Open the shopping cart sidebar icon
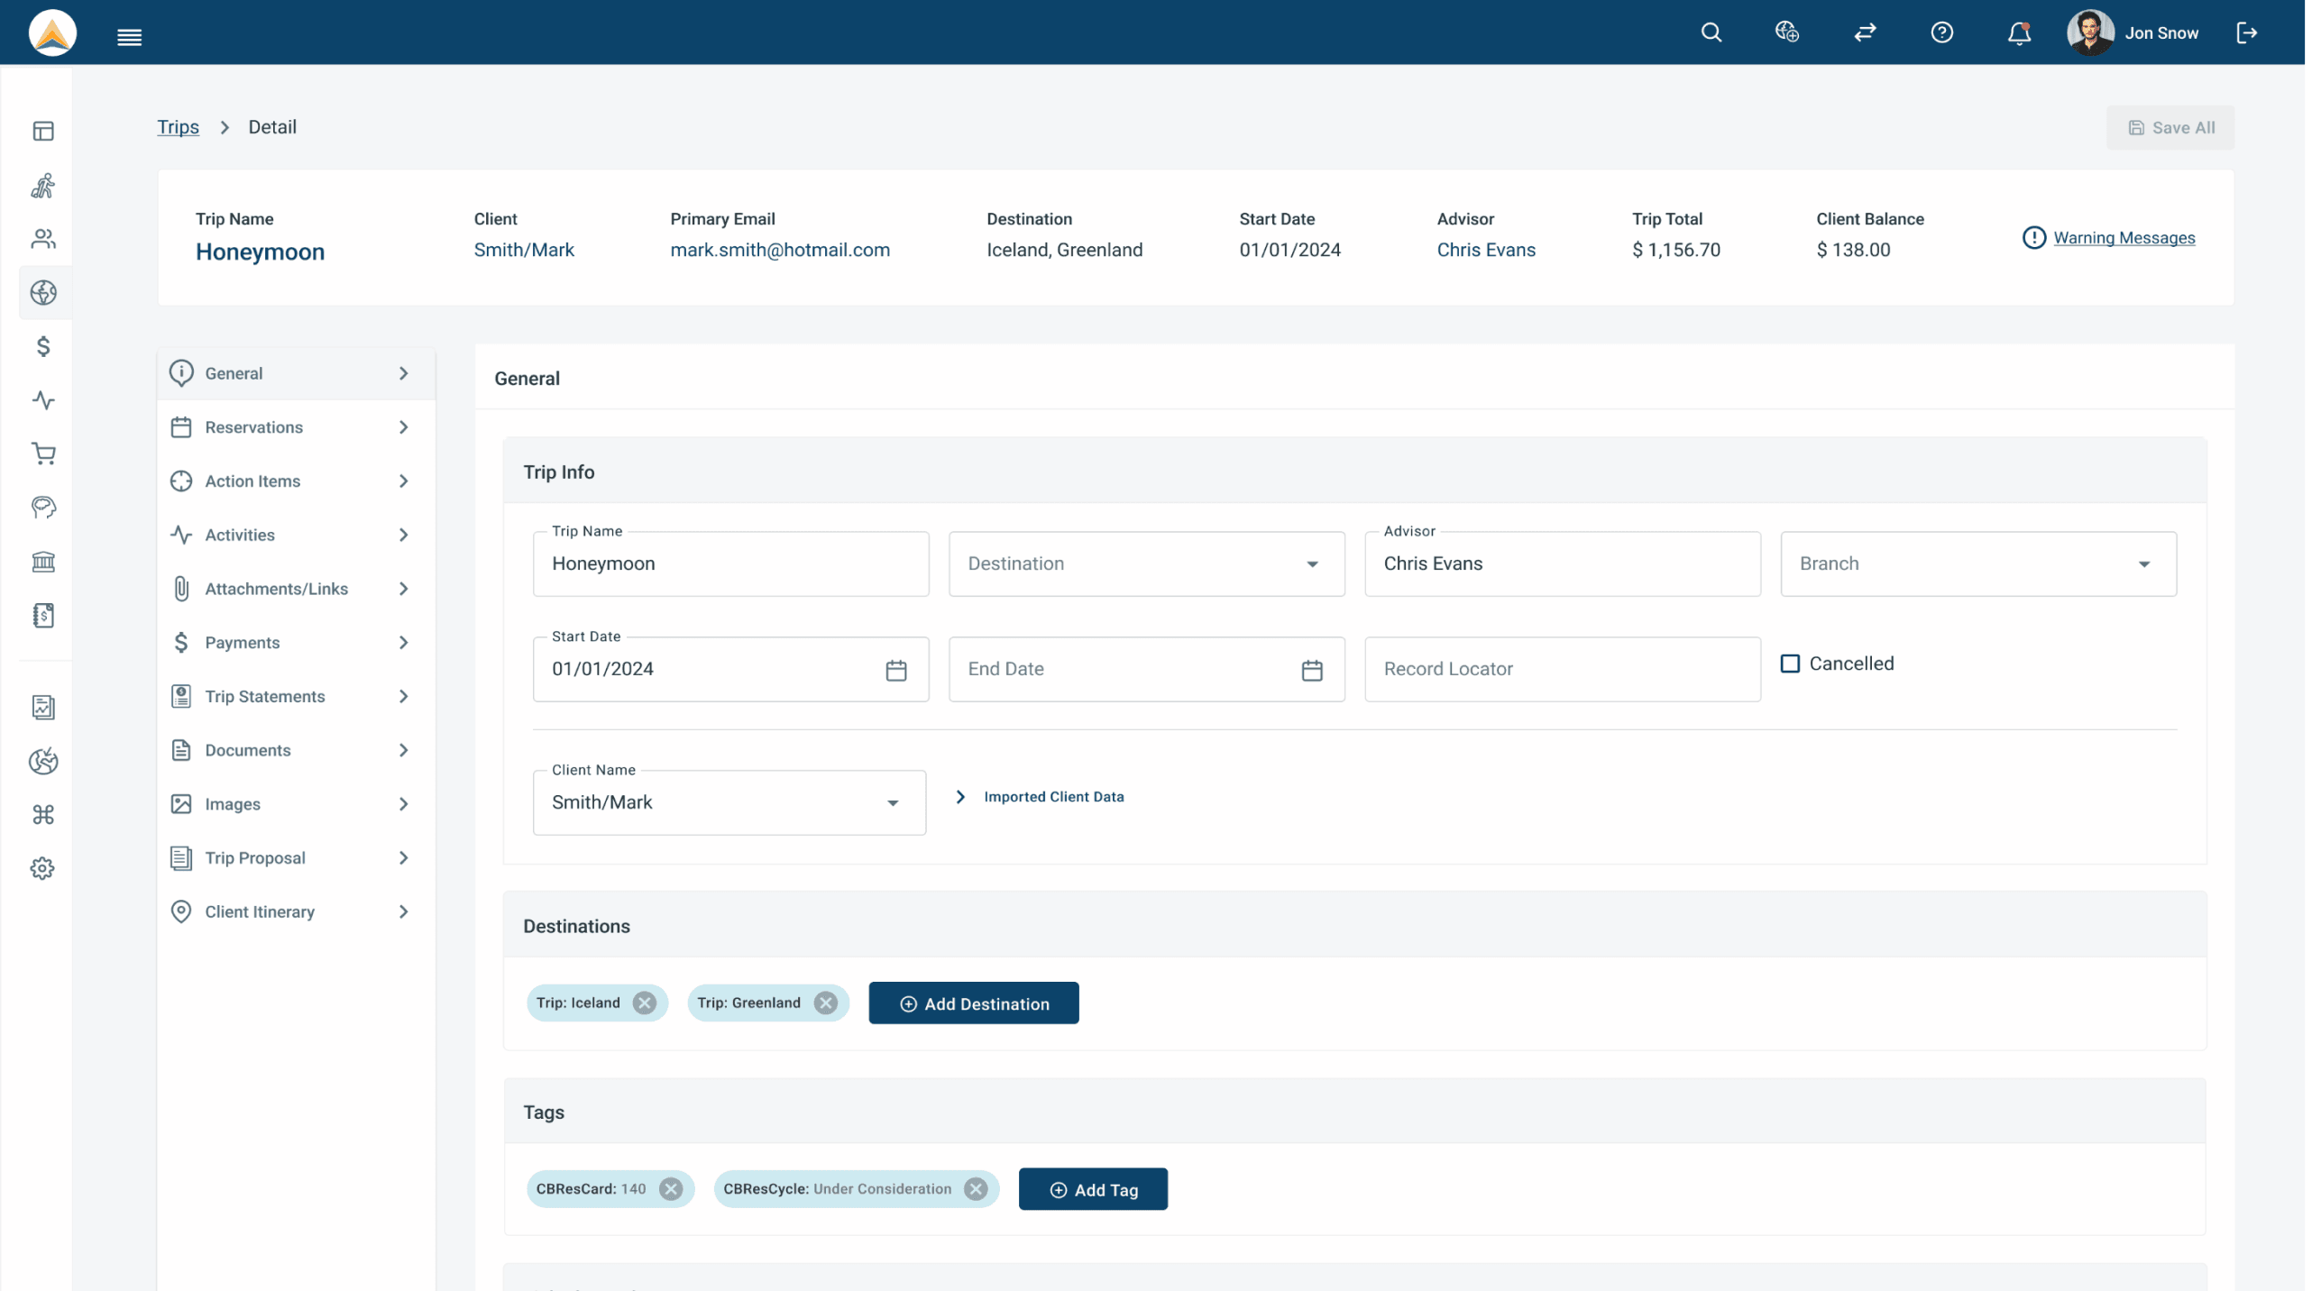 point(43,453)
